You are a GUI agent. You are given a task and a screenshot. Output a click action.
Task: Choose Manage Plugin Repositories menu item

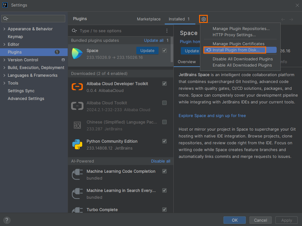(241, 28)
